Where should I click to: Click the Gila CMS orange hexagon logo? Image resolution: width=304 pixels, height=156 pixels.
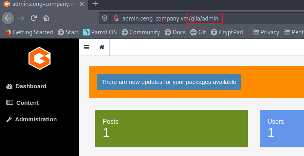pyautogui.click(x=39, y=58)
